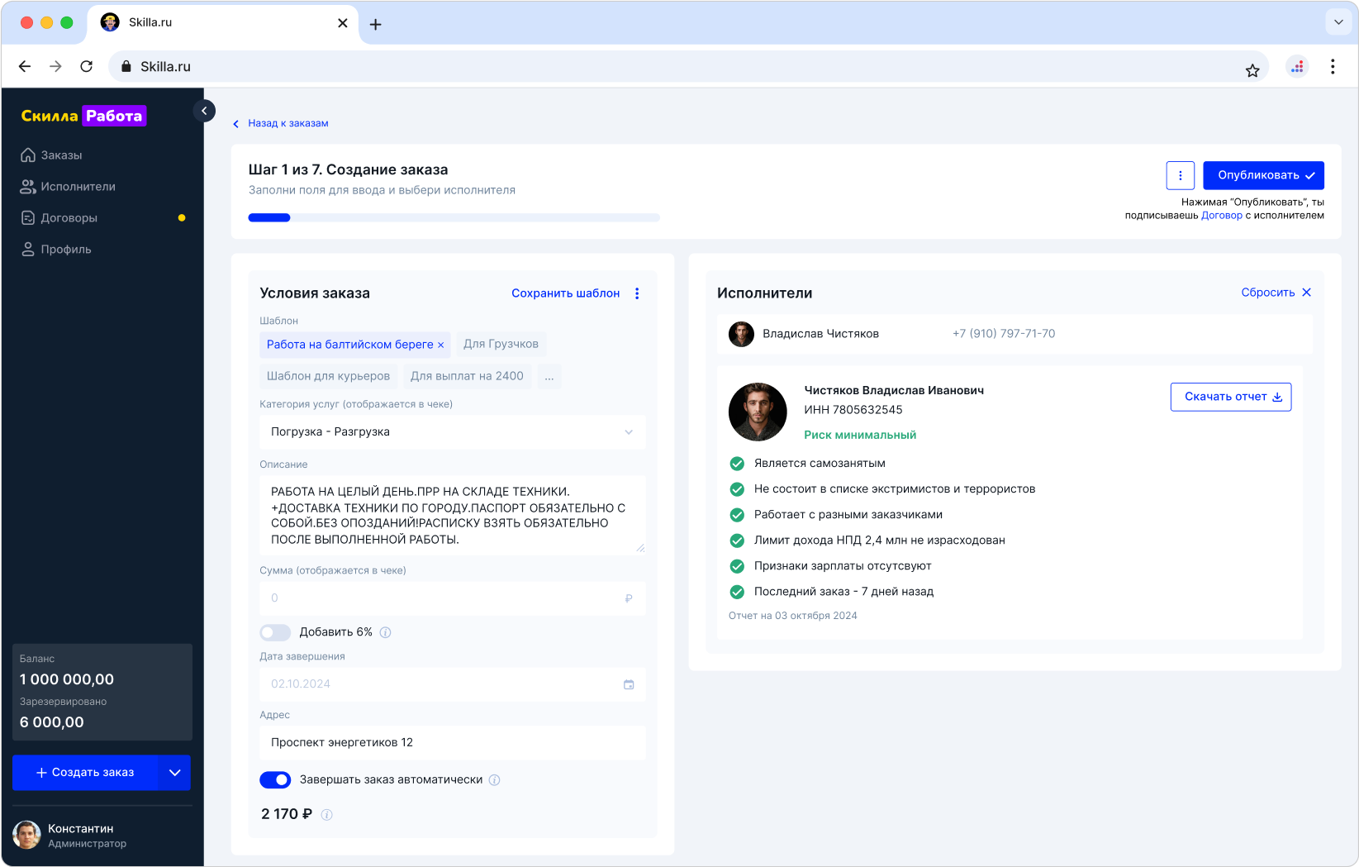This screenshot has height=867, width=1359.
Task: Open the Исполнители section in sidebar
Action: 78,186
